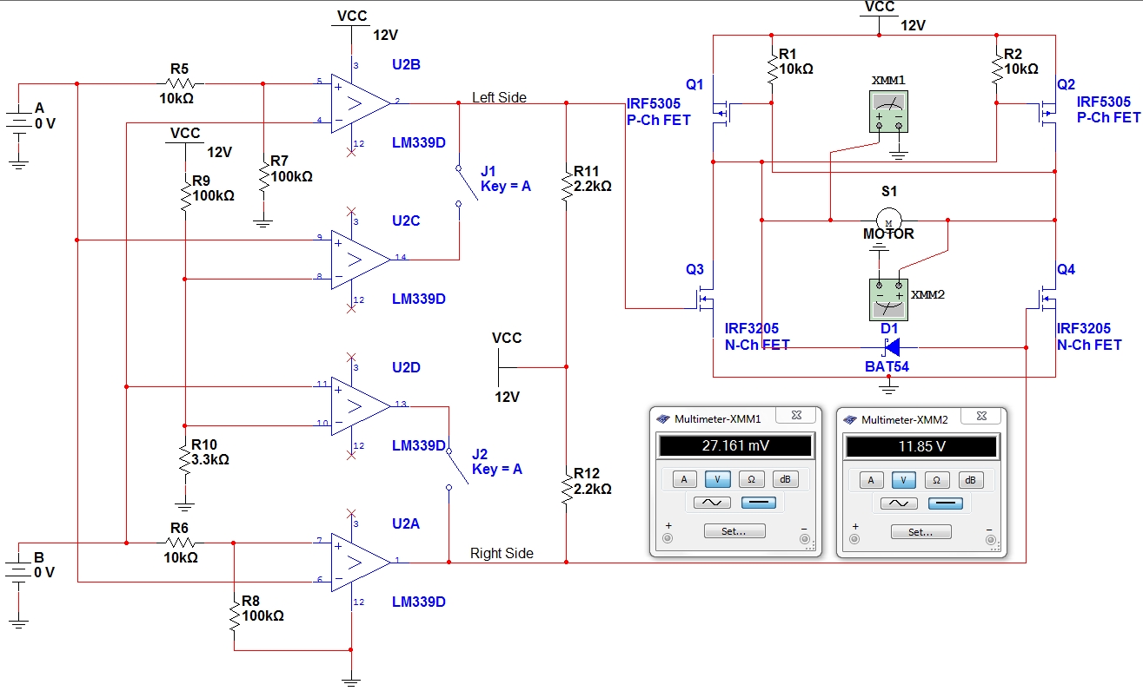1143x691 pixels.
Task: Open Set... options in Multimeter-XMM2
Action: (x=921, y=531)
